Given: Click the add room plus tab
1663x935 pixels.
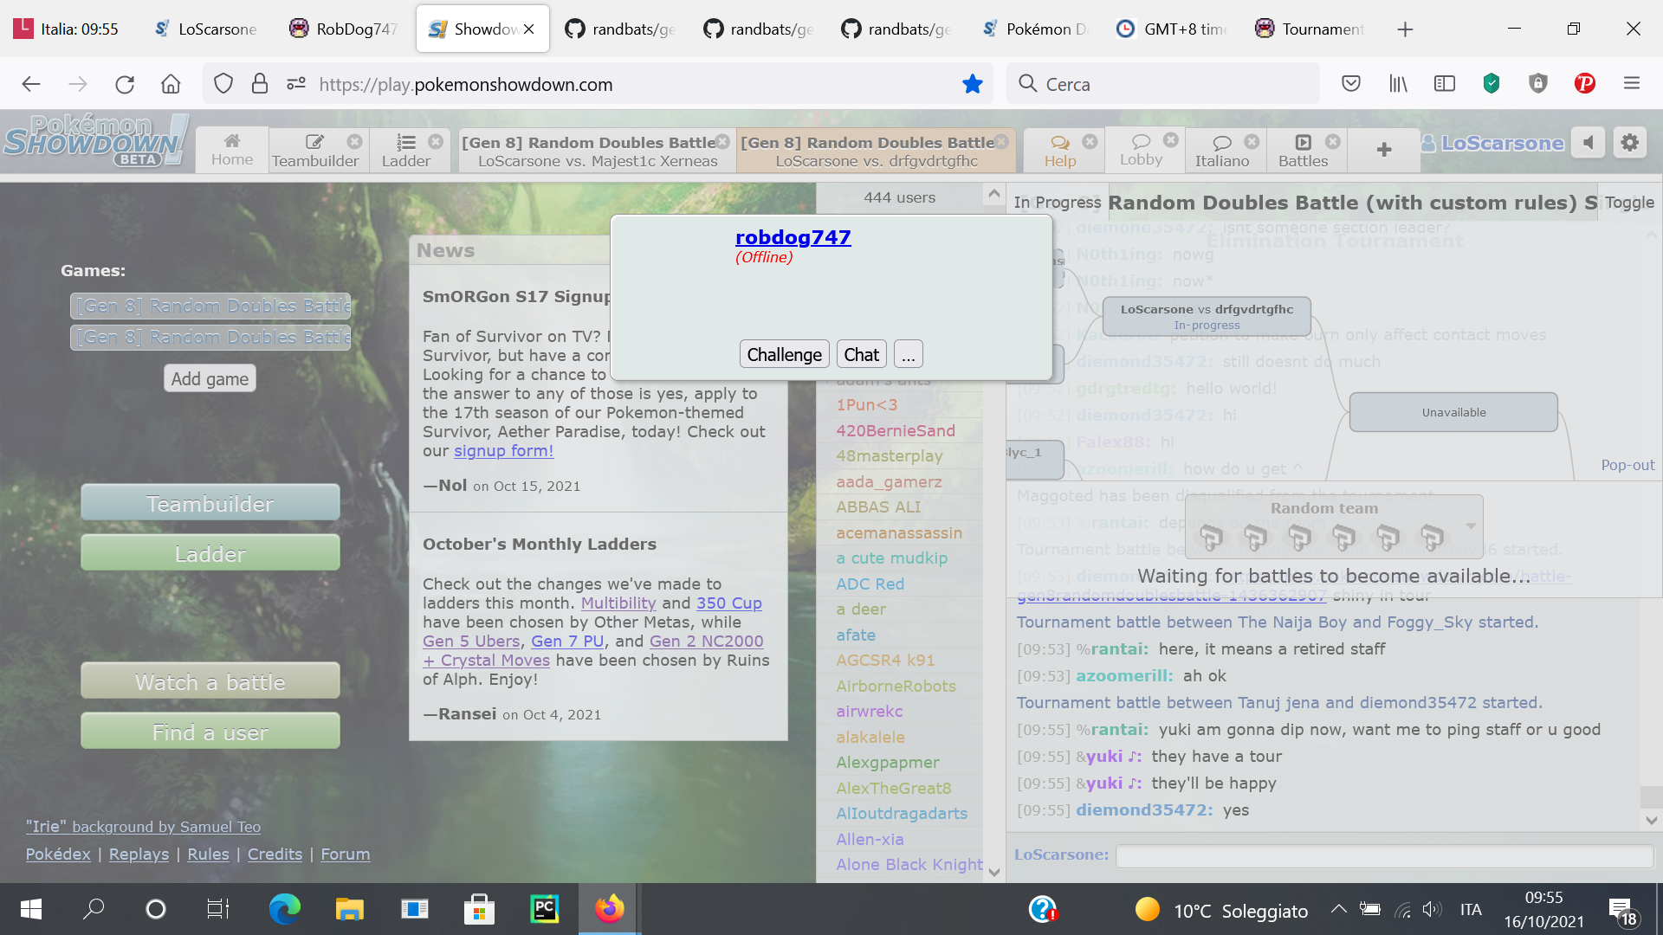Looking at the screenshot, I should [x=1384, y=150].
